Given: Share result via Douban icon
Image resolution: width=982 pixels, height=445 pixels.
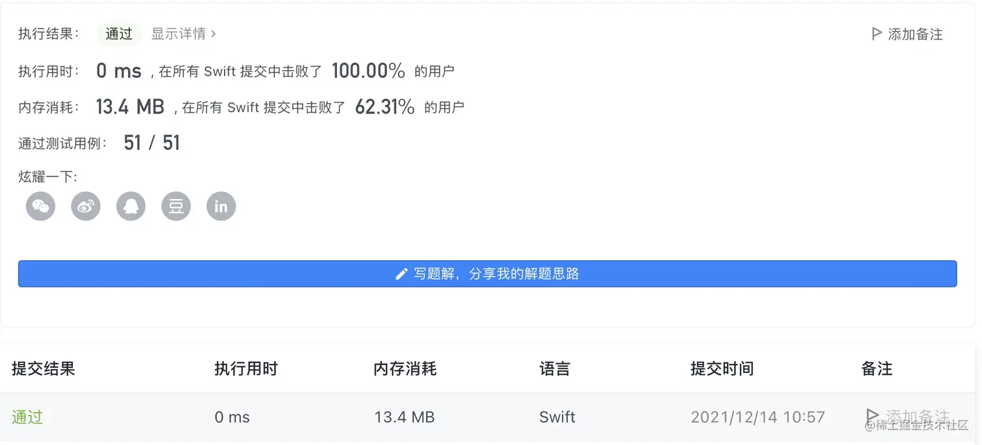Looking at the screenshot, I should point(176,207).
